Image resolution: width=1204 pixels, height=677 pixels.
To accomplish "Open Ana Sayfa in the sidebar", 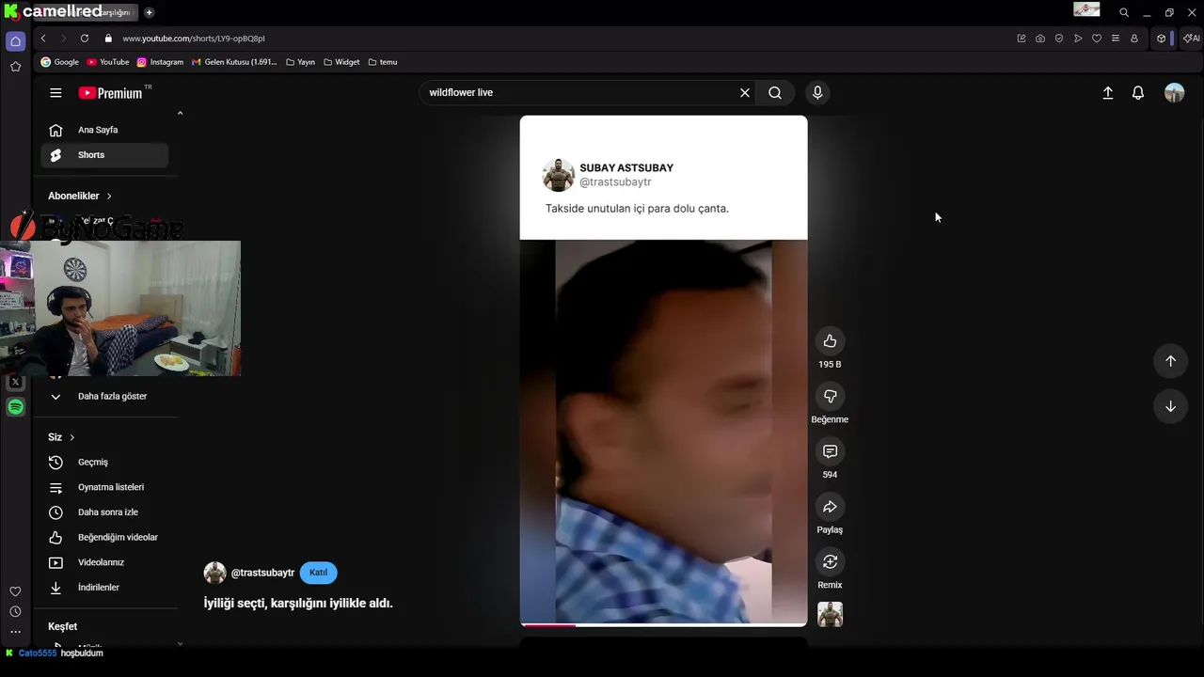I will pos(104,130).
